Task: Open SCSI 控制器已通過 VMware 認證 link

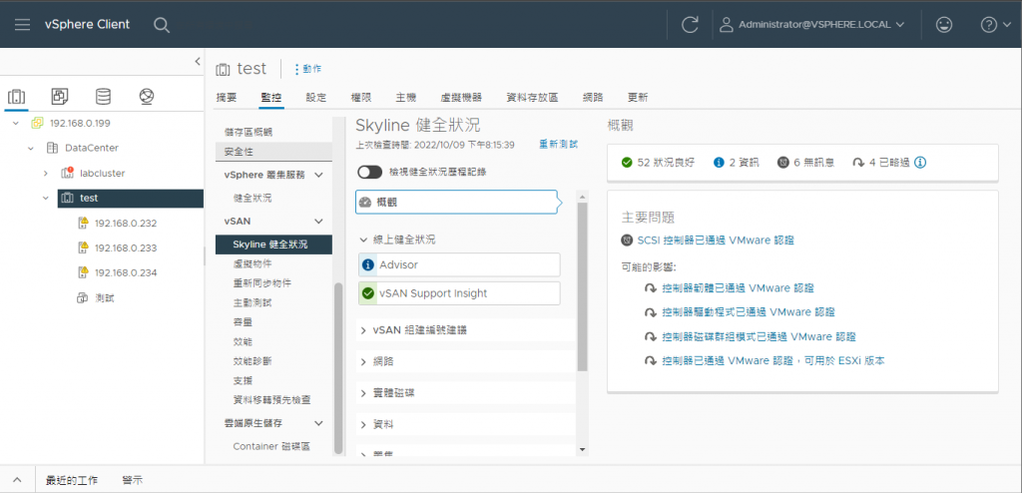Action: click(715, 240)
